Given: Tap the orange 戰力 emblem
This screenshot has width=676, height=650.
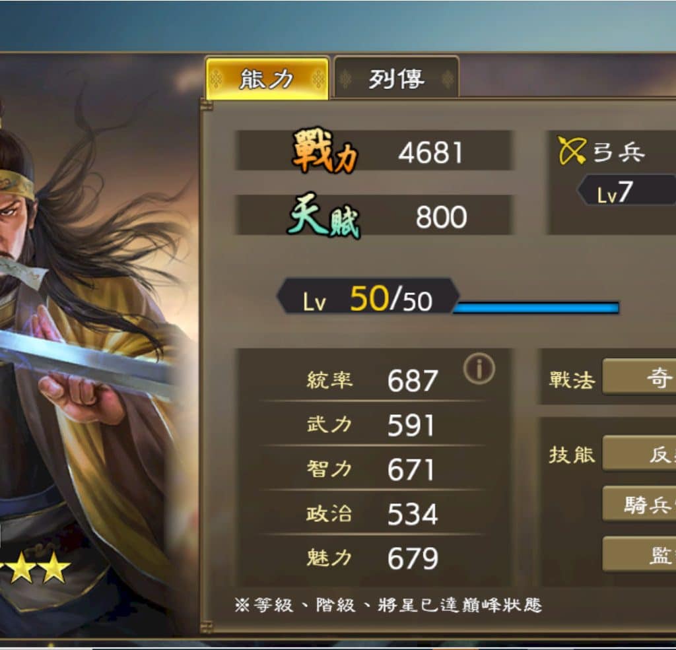Looking at the screenshot, I should tap(325, 151).
